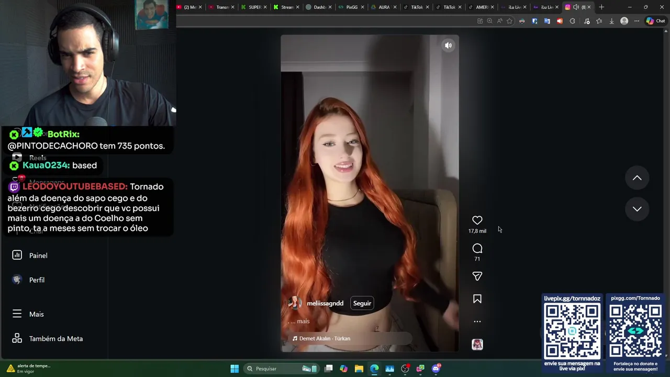Click the Perfil avatar icon in the sidebar
Image resolution: width=670 pixels, height=377 pixels.
point(17,280)
